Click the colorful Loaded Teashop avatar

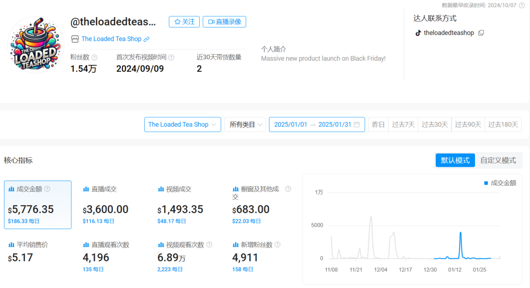34,45
